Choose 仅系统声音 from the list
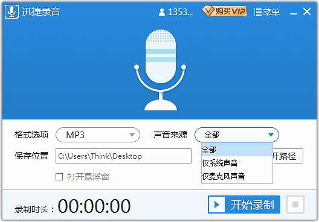The height and width of the screenshot is (222, 319). click(237, 163)
